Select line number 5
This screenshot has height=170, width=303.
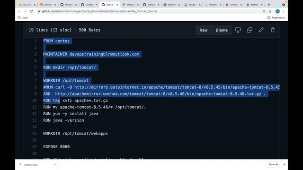click(36, 68)
